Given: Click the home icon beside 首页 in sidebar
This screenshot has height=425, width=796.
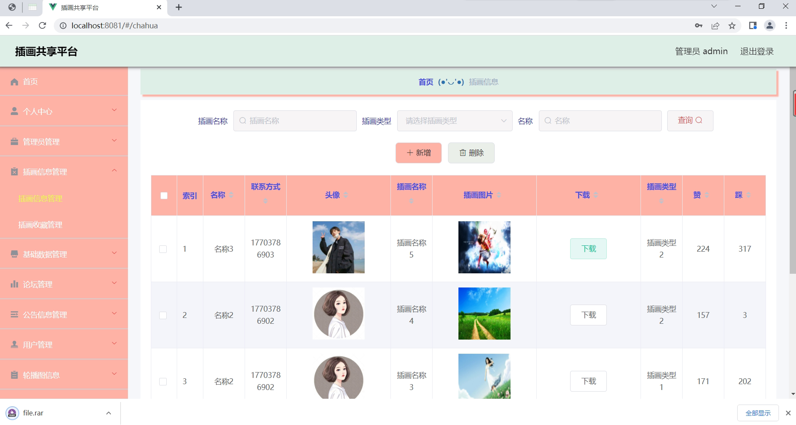Looking at the screenshot, I should pyautogui.click(x=14, y=82).
